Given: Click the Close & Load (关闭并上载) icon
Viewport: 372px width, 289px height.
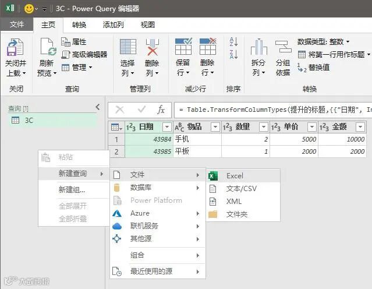Looking at the screenshot, I should 15,47.
